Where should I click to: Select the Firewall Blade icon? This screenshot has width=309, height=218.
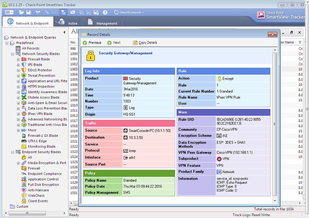[24, 59]
